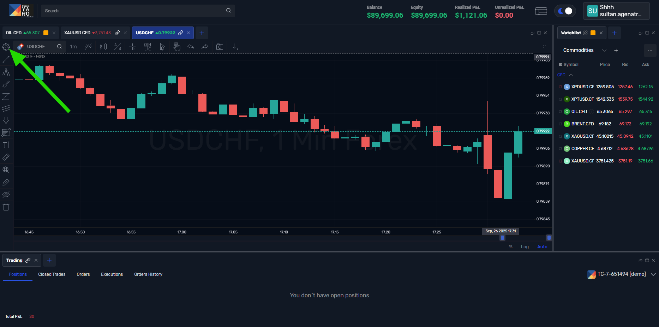Click the orange color swatch on OIL.CFD tab
This screenshot has width=659, height=327.
[x=46, y=33]
